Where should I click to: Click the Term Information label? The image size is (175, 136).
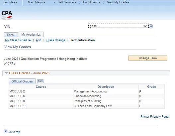pos(82,40)
